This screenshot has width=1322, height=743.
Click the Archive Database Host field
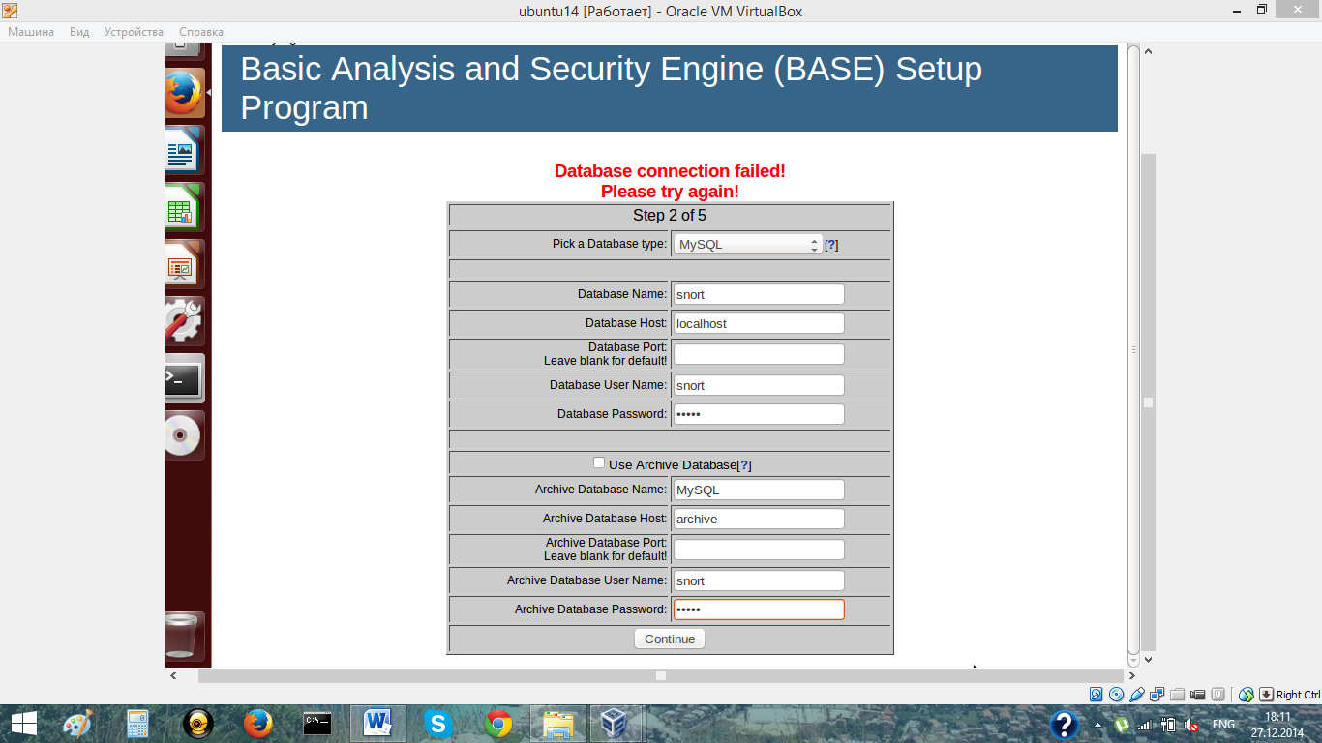pyautogui.click(x=759, y=519)
